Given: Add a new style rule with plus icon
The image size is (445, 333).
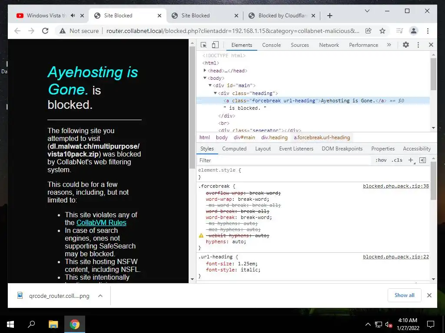Looking at the screenshot, I should 411,160.
